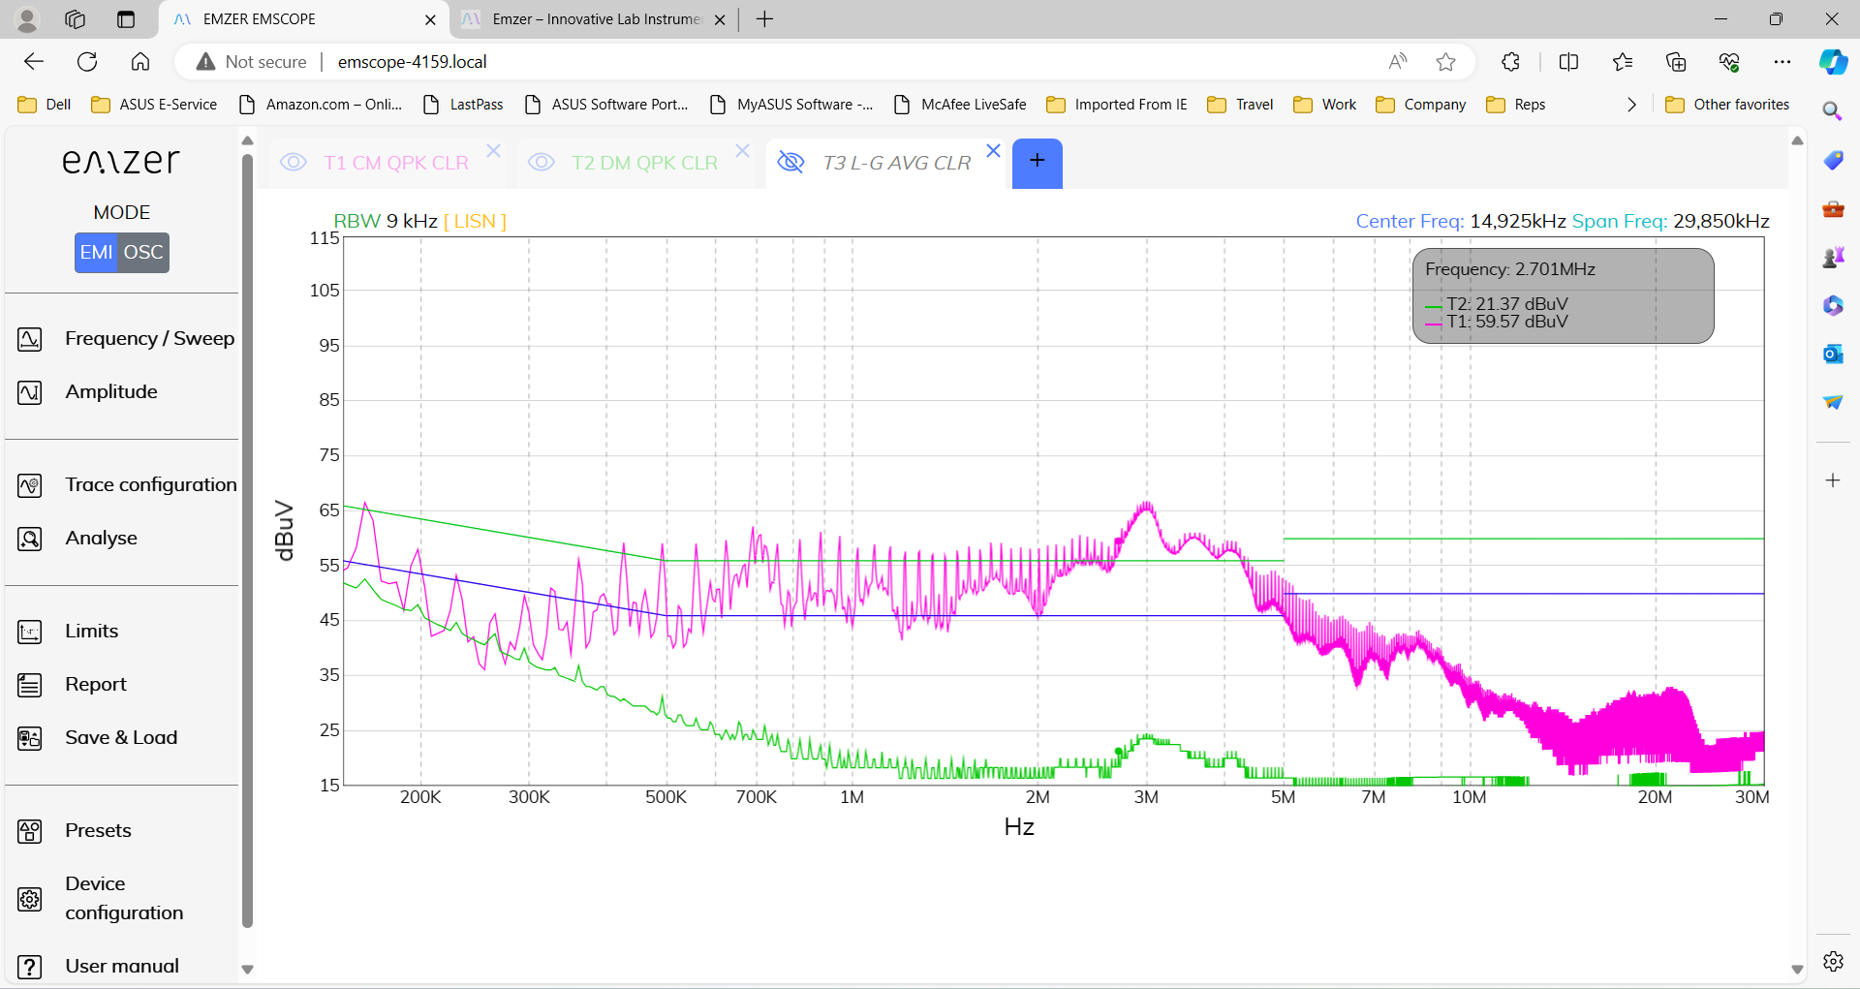Open browser collections icon

point(1676,62)
